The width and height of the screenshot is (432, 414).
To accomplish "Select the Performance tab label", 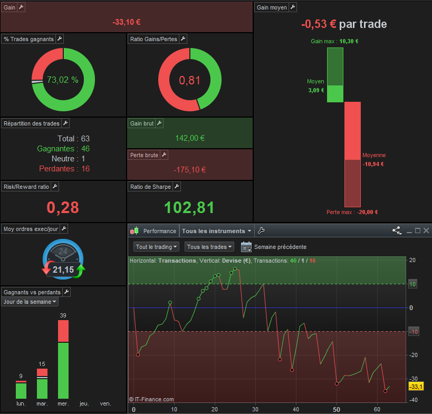I will [x=159, y=231].
